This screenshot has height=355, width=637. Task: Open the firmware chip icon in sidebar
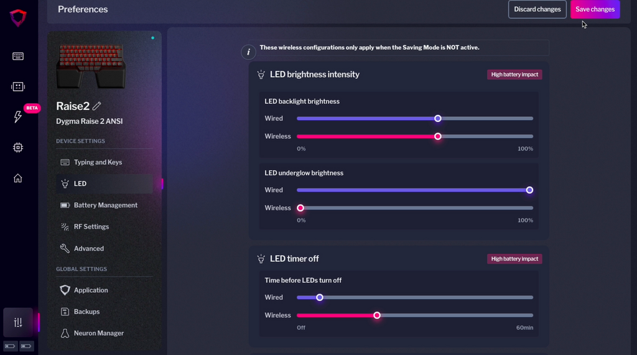pos(18,147)
